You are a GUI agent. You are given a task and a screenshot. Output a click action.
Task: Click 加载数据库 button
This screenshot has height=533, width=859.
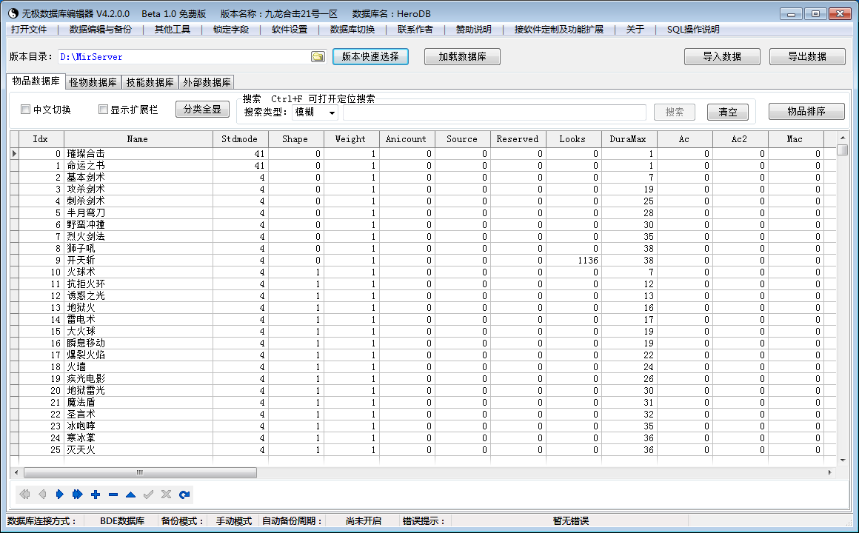pyautogui.click(x=462, y=56)
